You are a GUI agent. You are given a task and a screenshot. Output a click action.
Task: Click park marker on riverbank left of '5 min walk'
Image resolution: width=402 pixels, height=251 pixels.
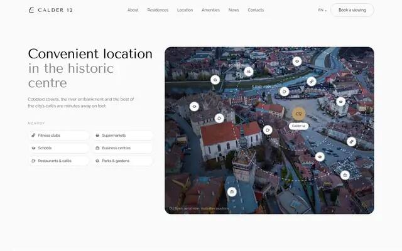[x=215, y=80]
